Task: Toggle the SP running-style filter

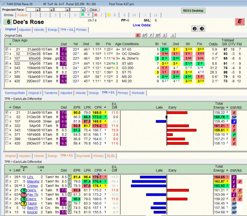Action: (158, 35)
